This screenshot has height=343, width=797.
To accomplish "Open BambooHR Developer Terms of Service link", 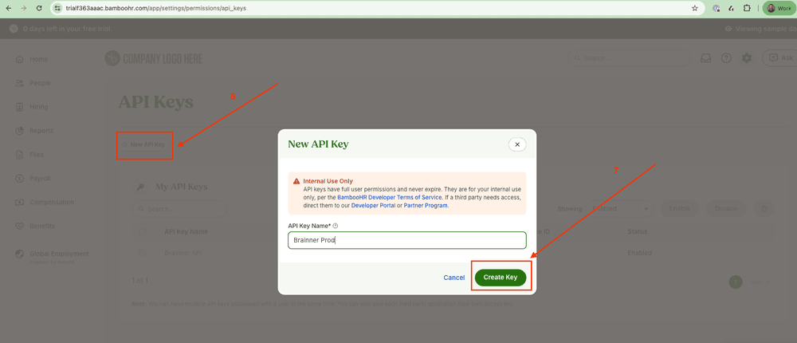I will [390, 197].
